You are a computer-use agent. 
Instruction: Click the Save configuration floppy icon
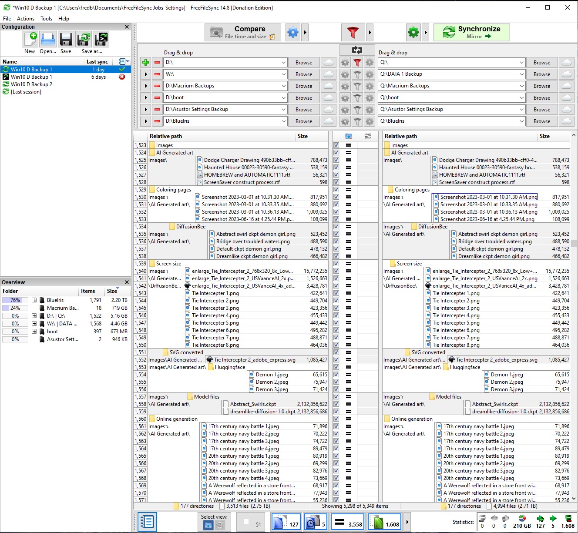point(66,40)
